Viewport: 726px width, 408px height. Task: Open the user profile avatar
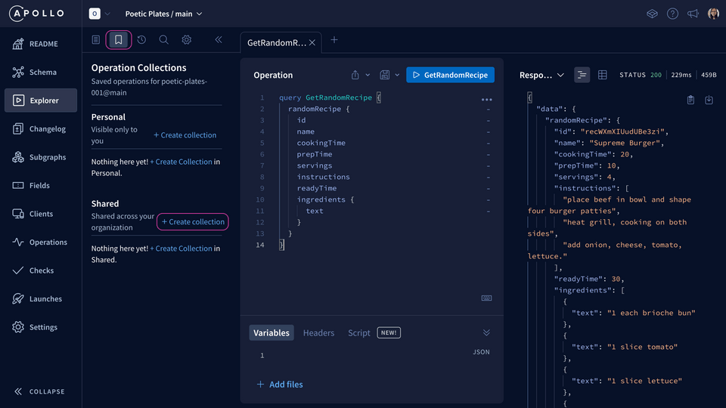pos(713,14)
